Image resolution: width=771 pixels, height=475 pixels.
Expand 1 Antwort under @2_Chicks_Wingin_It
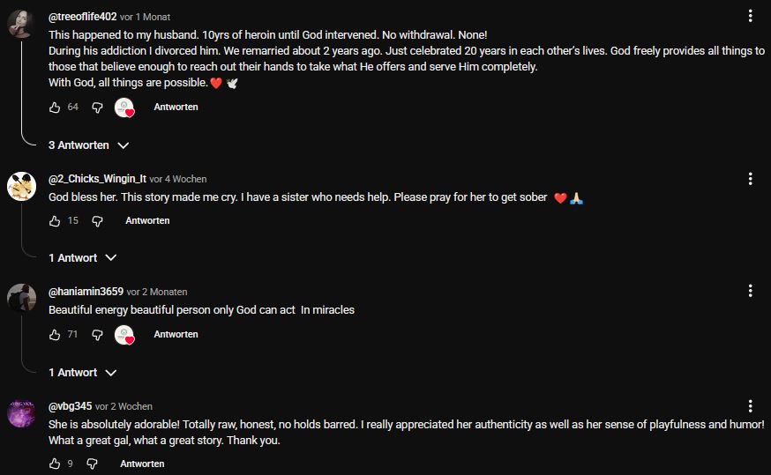pos(82,258)
